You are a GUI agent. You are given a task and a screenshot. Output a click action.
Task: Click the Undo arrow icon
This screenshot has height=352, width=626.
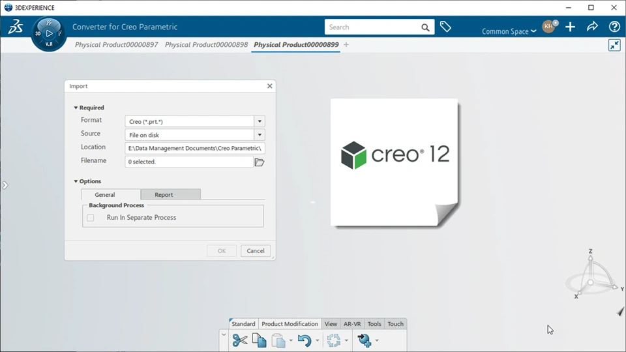[305, 341]
